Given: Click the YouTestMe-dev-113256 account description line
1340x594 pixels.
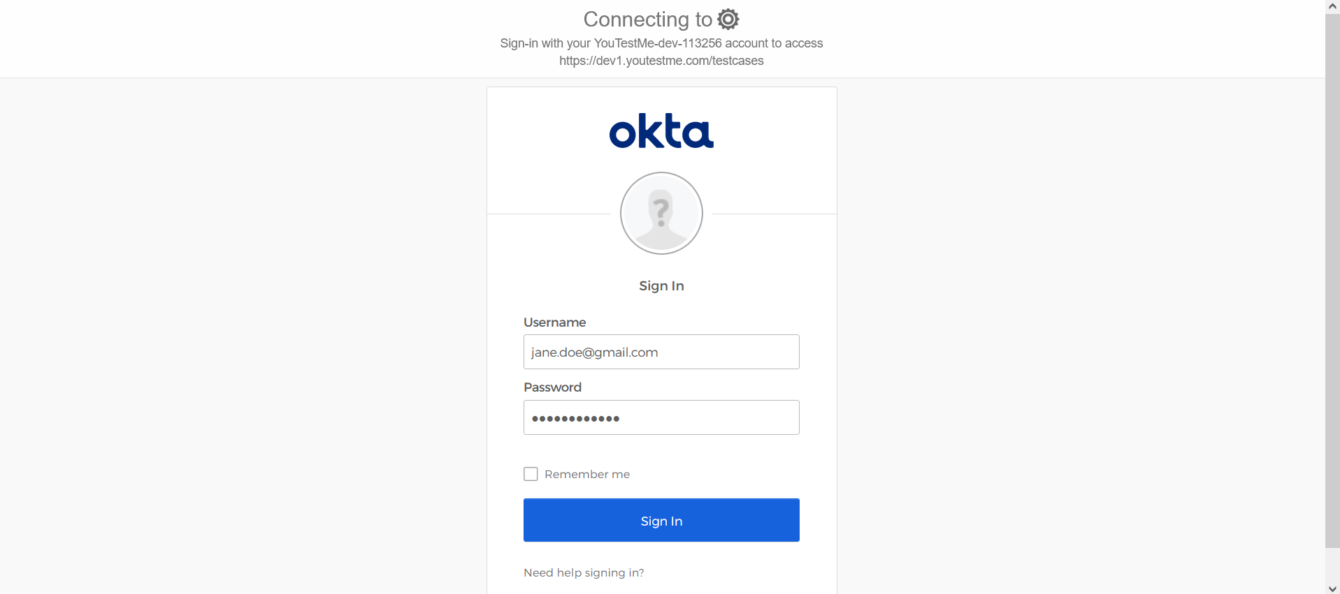Looking at the screenshot, I should click(x=661, y=43).
